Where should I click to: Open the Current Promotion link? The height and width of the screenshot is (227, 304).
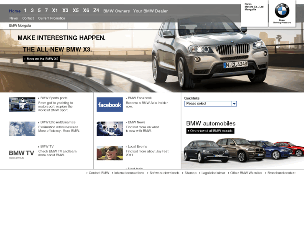51,18
